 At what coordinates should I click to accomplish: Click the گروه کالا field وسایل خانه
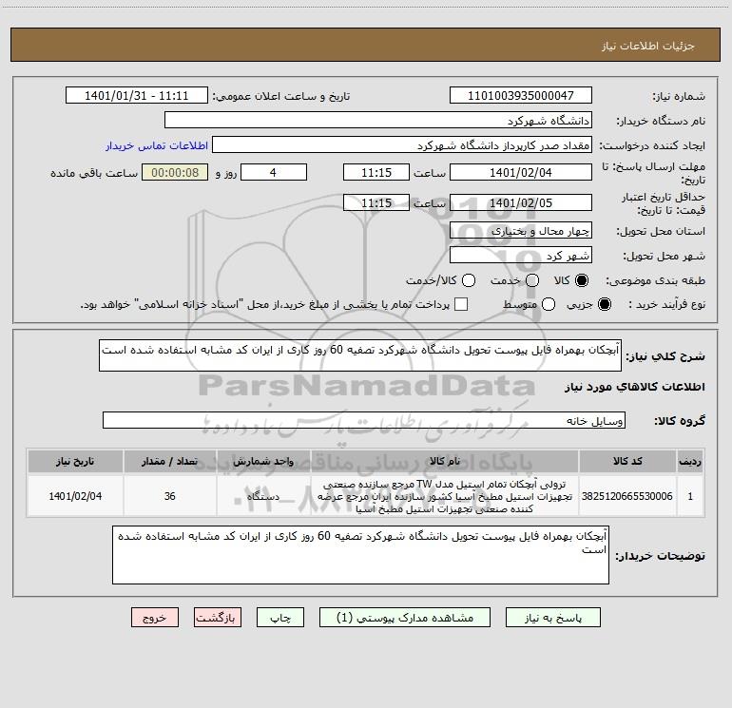[364, 420]
